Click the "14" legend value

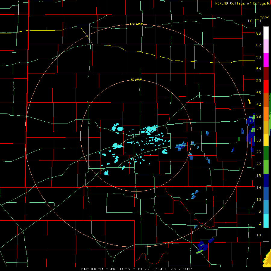tap(259, 188)
